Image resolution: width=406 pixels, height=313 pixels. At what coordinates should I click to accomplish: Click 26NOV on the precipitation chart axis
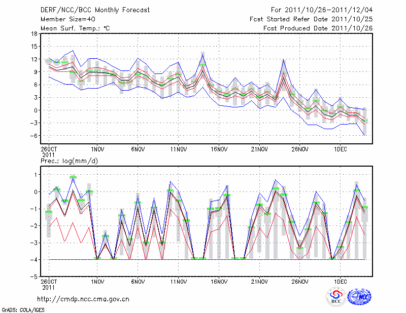point(299,281)
